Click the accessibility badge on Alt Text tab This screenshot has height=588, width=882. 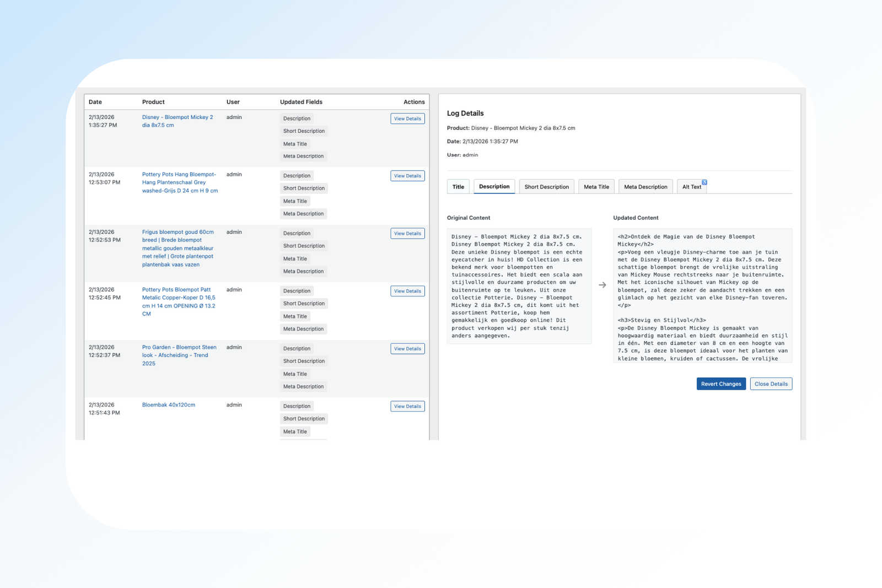pos(704,182)
